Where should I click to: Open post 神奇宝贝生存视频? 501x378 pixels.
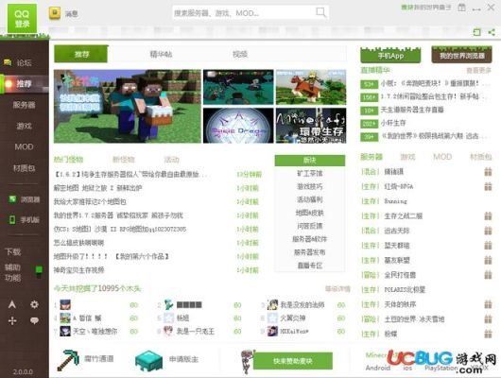pyautogui.click(x=78, y=270)
